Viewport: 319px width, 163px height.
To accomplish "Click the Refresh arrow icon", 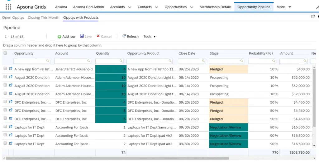I will point(124,36).
